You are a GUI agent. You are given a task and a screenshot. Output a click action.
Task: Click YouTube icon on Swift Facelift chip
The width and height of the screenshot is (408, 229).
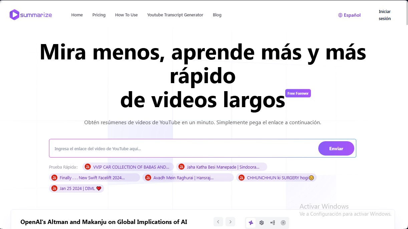[54, 178]
